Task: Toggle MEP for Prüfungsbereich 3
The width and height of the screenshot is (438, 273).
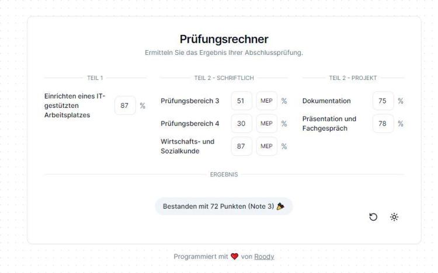Action: pyautogui.click(x=266, y=101)
